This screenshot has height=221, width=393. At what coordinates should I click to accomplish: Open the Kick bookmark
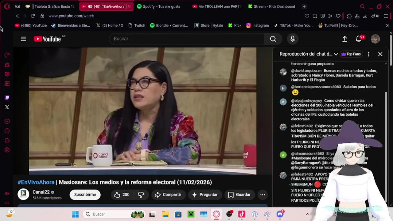[235, 25]
